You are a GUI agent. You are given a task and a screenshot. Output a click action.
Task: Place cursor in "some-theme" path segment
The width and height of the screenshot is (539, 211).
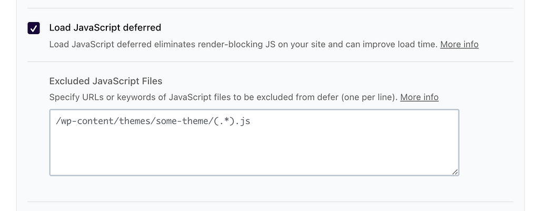click(175, 122)
